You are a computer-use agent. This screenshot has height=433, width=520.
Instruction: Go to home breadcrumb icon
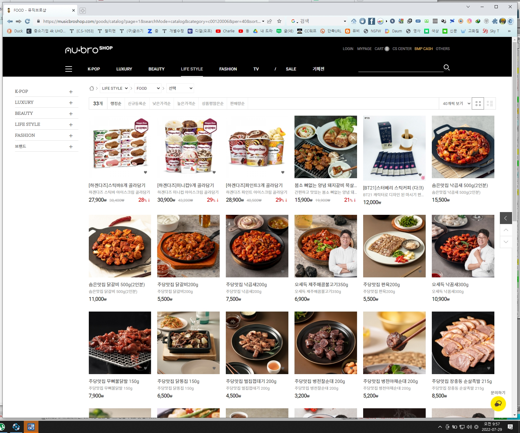(x=92, y=88)
